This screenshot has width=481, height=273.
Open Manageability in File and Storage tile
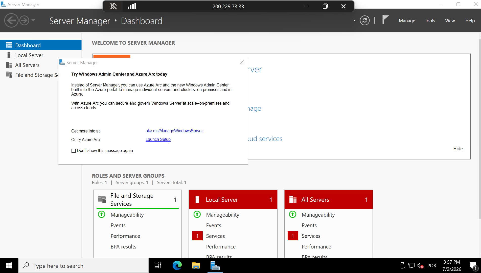127,215
